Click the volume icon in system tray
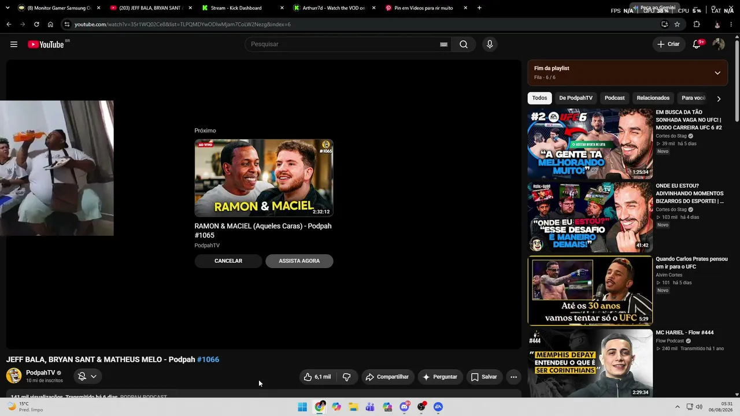The height and width of the screenshot is (416, 740). pyautogui.click(x=699, y=407)
